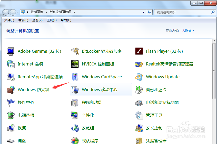
Task: Open the Internet 选项 globe icon
Action: coord(11,64)
